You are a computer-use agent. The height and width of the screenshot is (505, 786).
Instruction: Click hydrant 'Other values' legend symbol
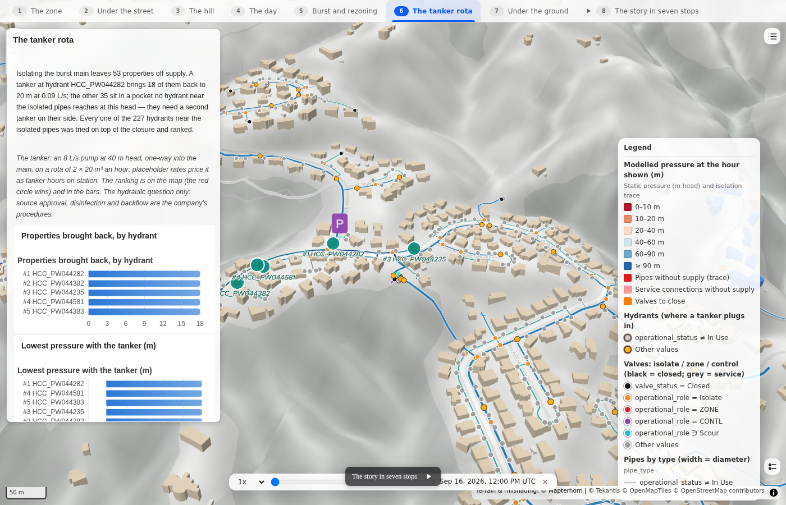(x=628, y=350)
